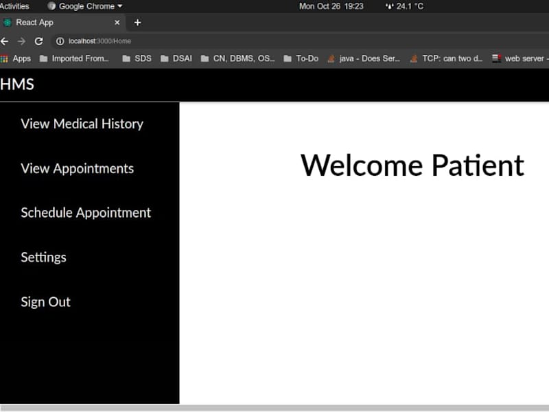Click the 24.1 °C weather indicator
The width and height of the screenshot is (549, 412).
tap(405, 6)
